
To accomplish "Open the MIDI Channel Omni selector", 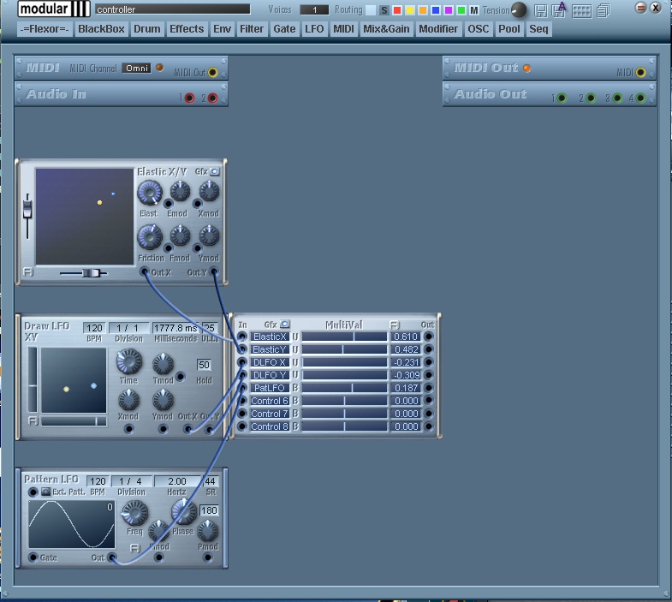I will pos(137,69).
